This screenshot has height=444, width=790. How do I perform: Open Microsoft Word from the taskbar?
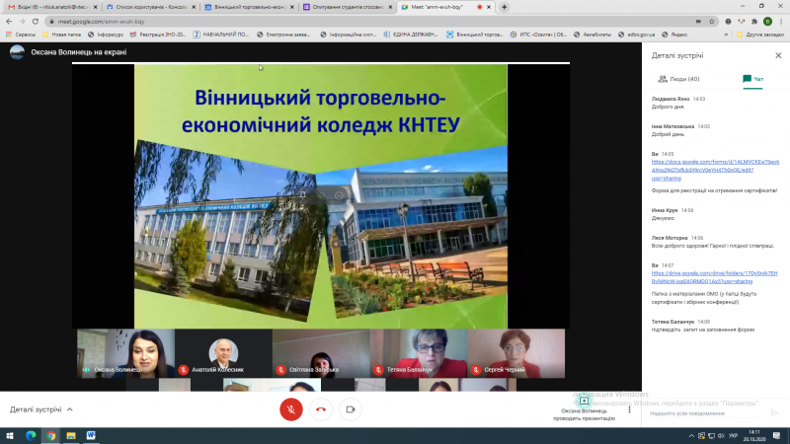tap(91, 435)
